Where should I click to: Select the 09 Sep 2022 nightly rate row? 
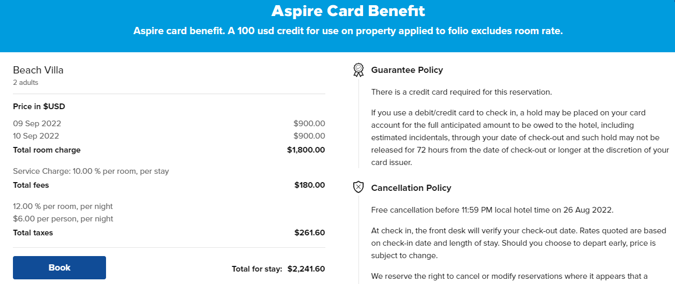click(x=169, y=124)
